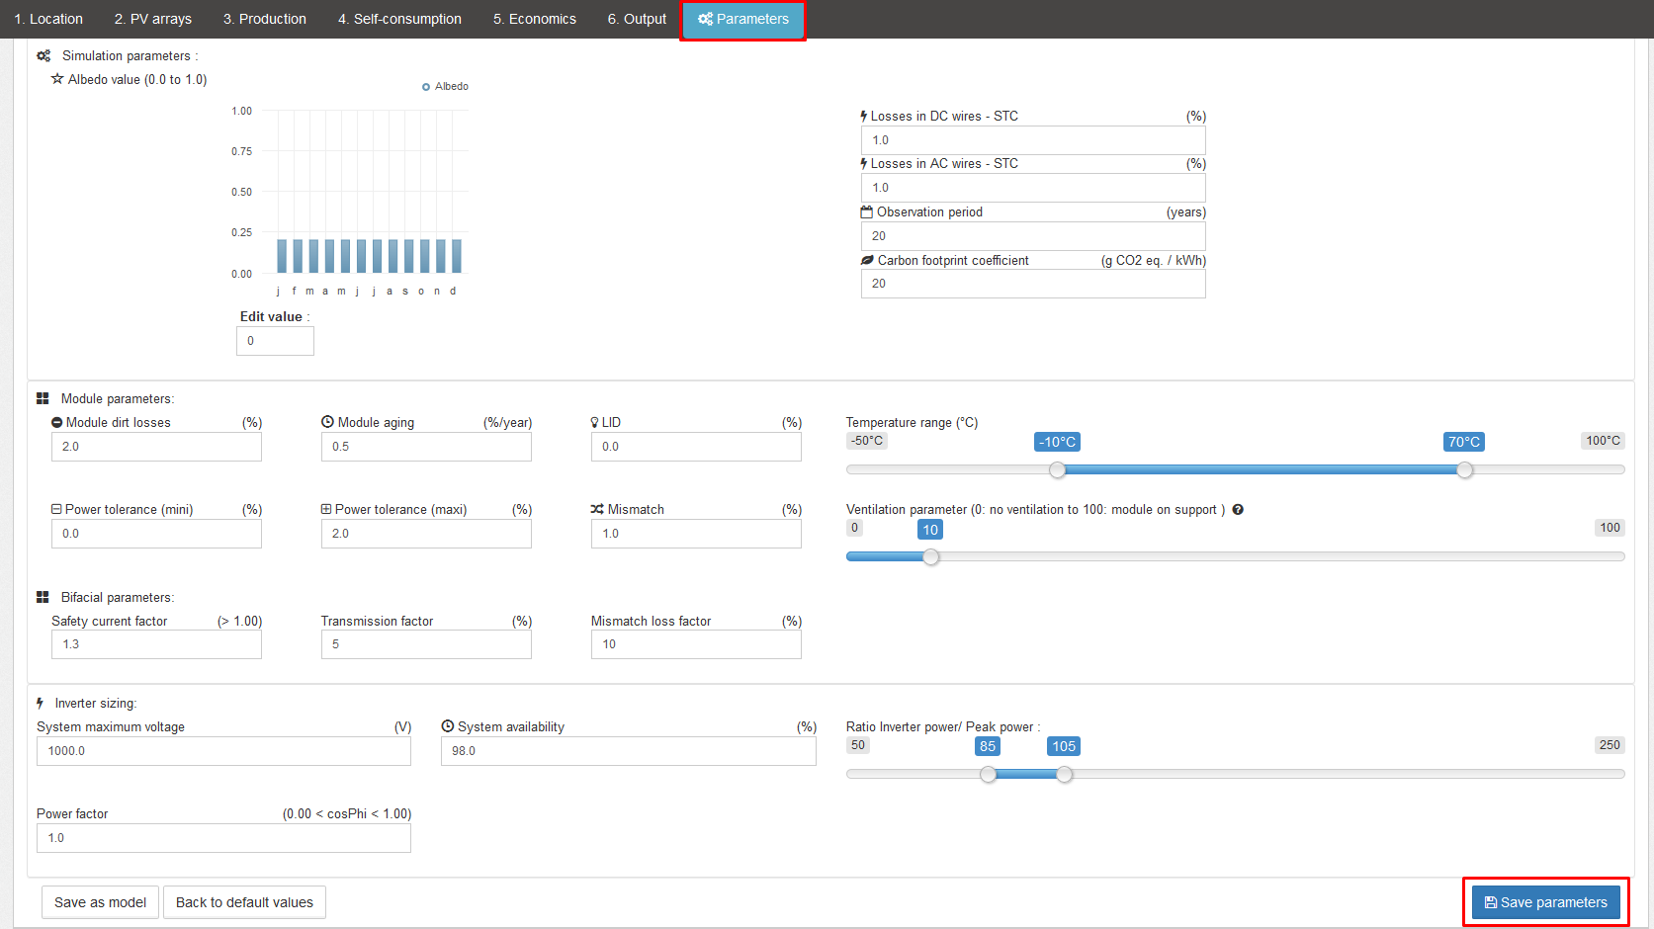Click the Power tolerance (maxi) field
The width and height of the screenshot is (1654, 929).
[x=426, y=534]
